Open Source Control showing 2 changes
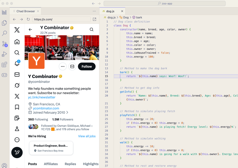The height and width of the screenshot is (168, 238). [4, 44]
